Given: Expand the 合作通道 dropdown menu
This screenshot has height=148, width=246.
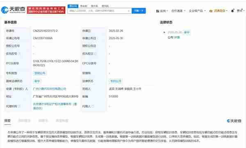Looking at the screenshot, I should (x=178, y=11).
